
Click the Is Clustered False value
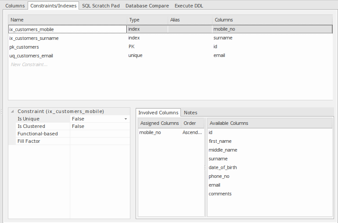(x=78, y=126)
